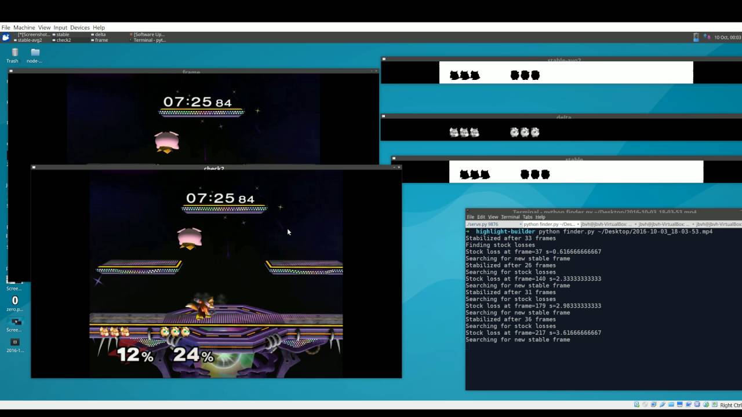The height and width of the screenshot is (417, 742).
Task: Open the VirtualBox View menu
Action: [x=44, y=27]
